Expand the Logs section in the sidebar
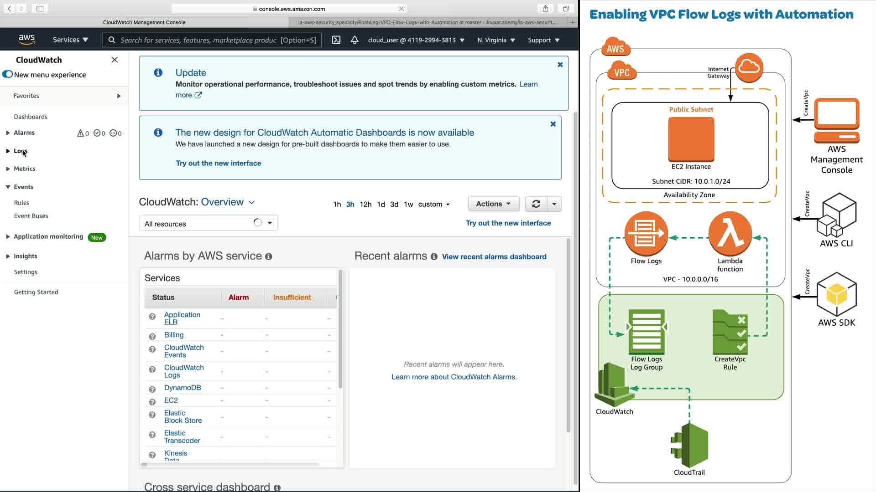 pyautogui.click(x=20, y=151)
